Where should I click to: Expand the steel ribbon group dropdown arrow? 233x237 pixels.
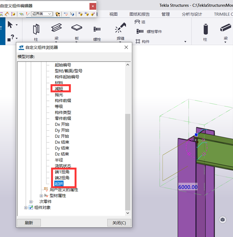pyautogui.click(x=185, y=42)
